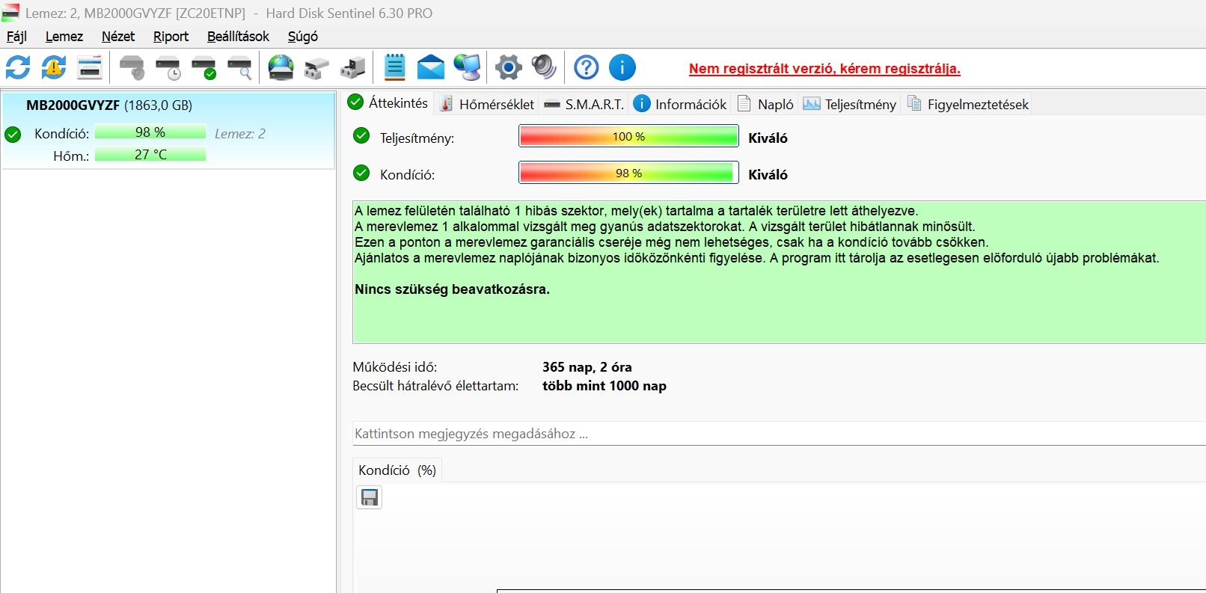Click the green check icon beside Teljesítmény label
Screen dimensions: 1206x593
(361, 135)
